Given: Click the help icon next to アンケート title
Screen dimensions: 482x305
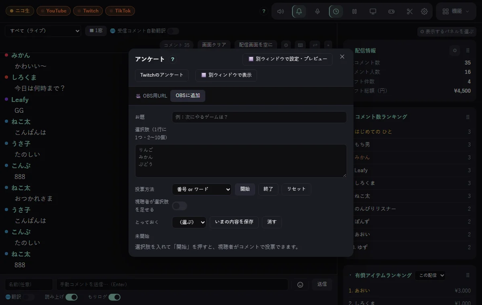Looking at the screenshot, I should coord(173,59).
